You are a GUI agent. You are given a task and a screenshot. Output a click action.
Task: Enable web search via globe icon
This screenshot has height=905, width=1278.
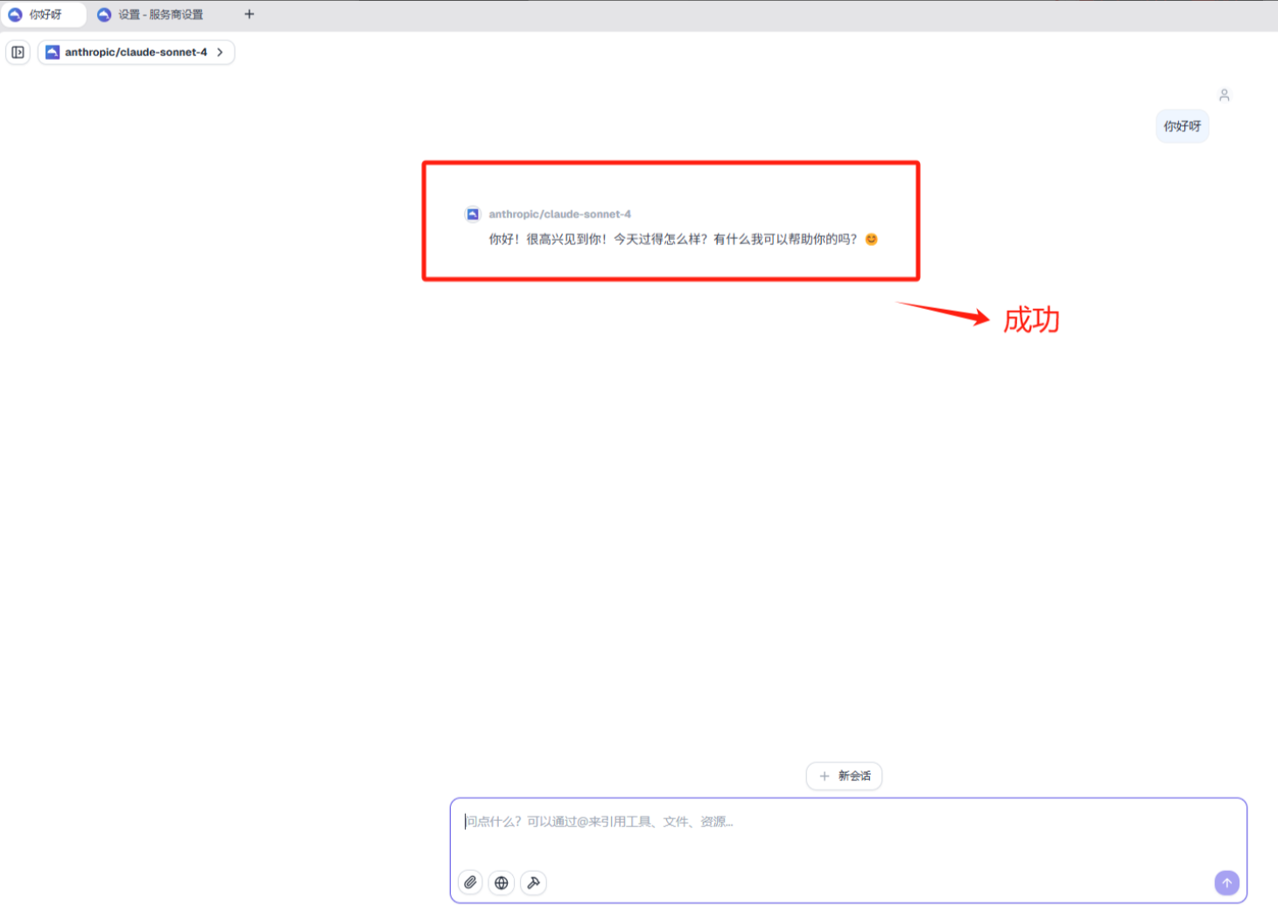point(502,882)
